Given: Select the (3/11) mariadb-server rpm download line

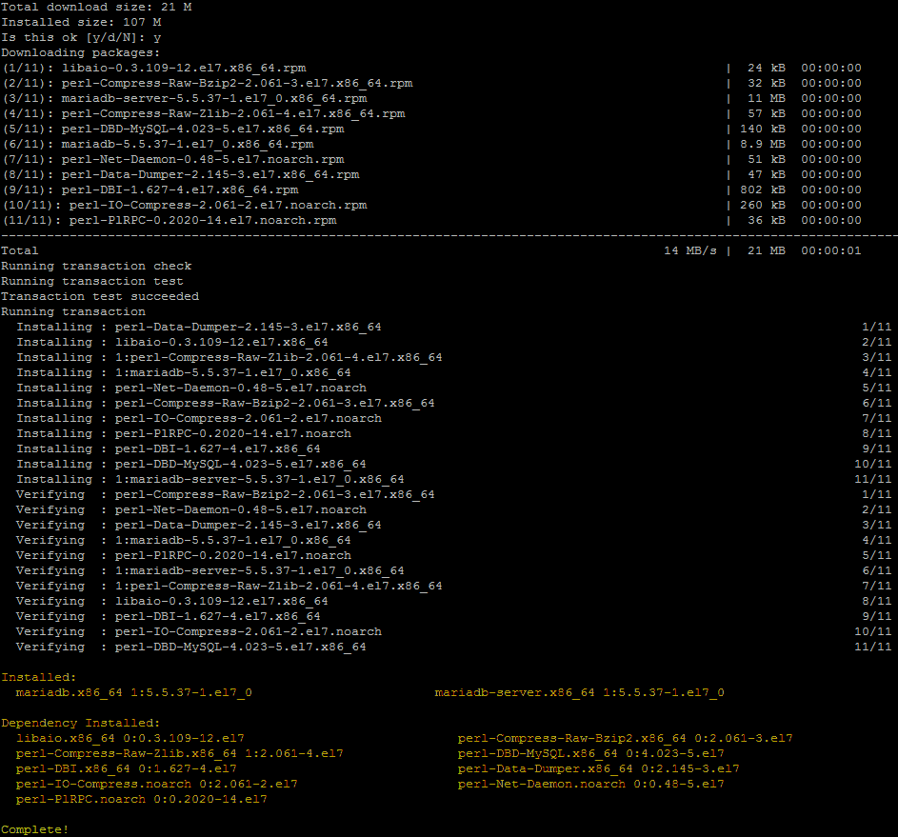Looking at the screenshot, I should coord(431,98).
